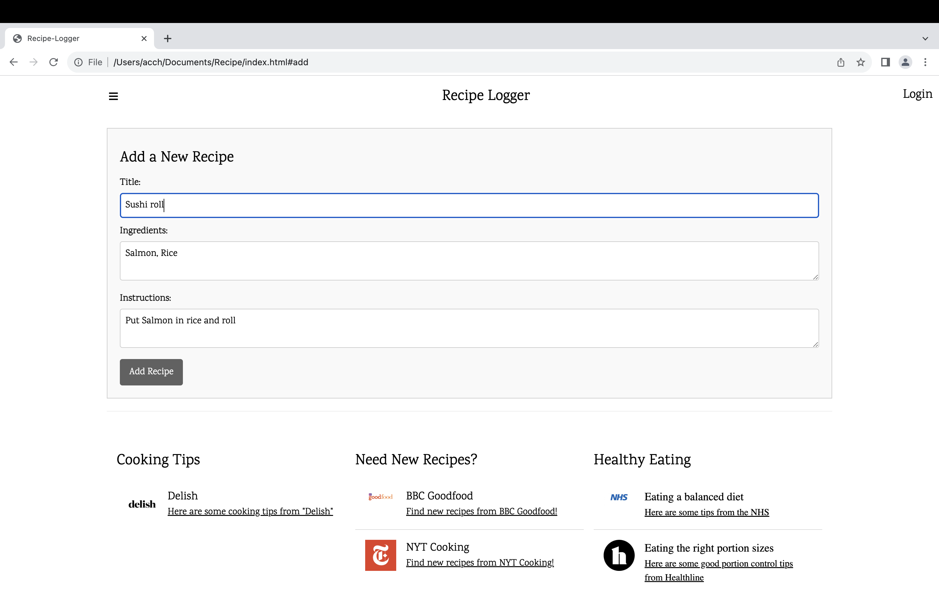Expand the tab search dropdown chevron

pyautogui.click(x=925, y=39)
